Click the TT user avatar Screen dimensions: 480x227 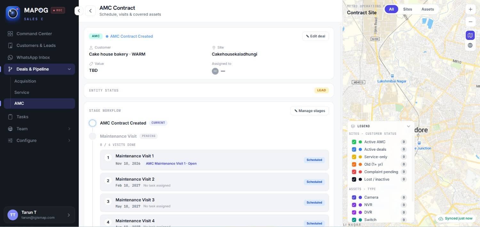tap(13, 215)
